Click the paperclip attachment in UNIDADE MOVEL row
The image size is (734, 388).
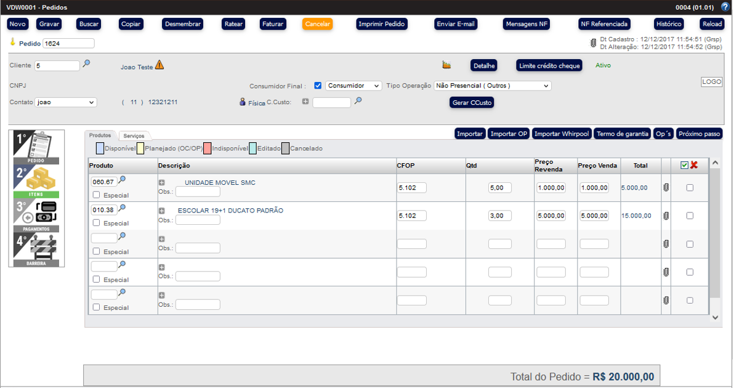(x=666, y=187)
